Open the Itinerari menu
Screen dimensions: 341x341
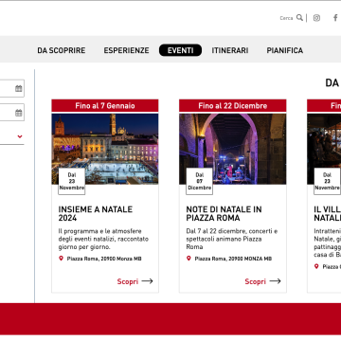pos(230,50)
